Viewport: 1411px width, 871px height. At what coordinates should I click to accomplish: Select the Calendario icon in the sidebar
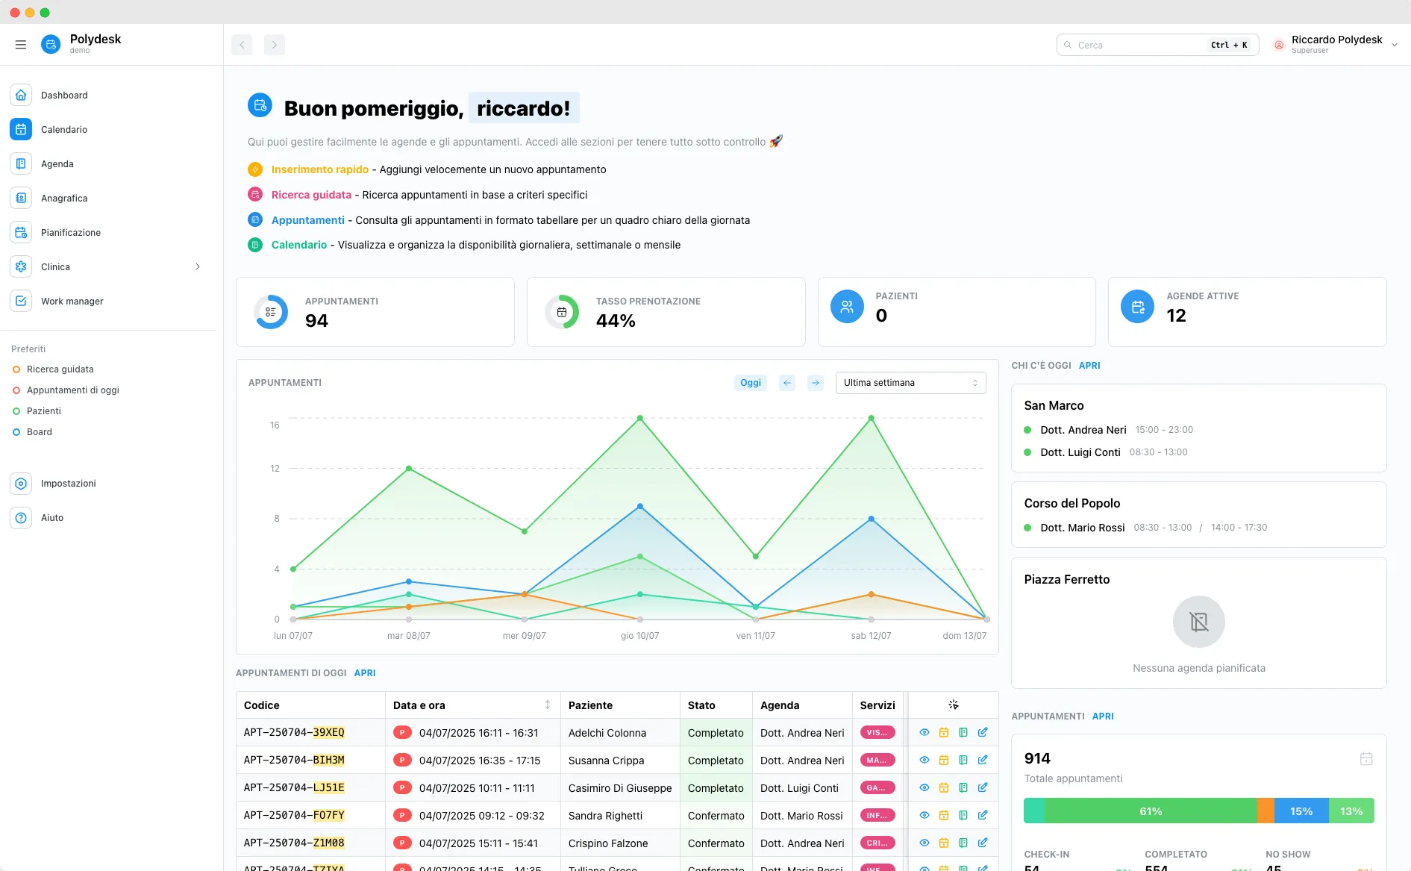(x=20, y=129)
